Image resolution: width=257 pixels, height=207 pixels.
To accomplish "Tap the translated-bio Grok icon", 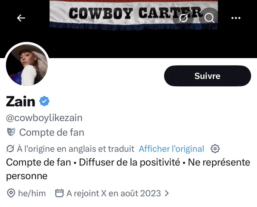I will click(x=10, y=149).
